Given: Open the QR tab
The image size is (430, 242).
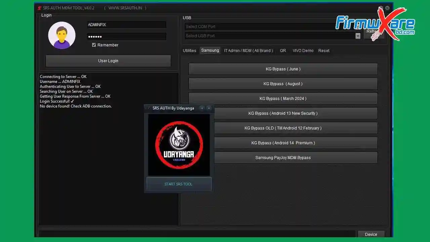Looking at the screenshot, I should [283, 50].
